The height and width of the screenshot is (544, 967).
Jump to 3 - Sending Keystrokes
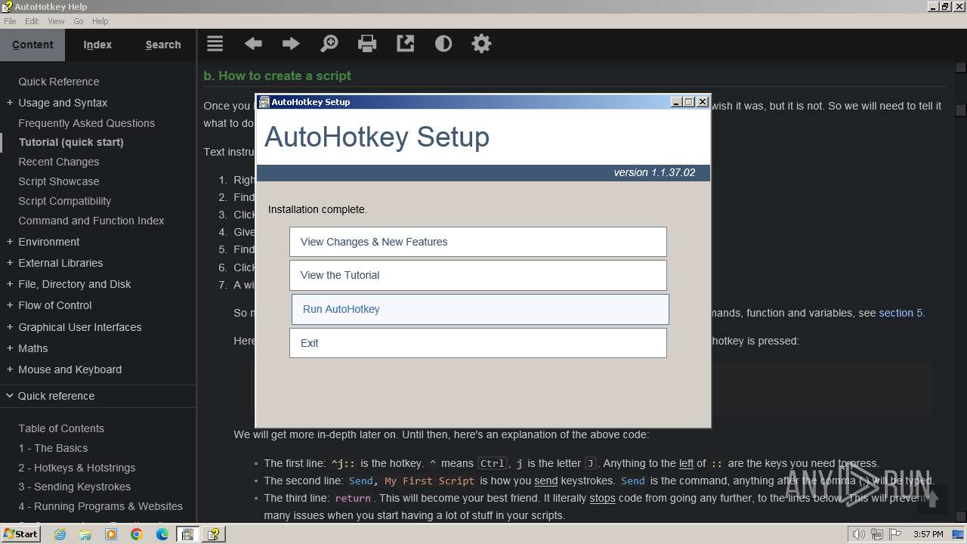pyautogui.click(x=75, y=487)
